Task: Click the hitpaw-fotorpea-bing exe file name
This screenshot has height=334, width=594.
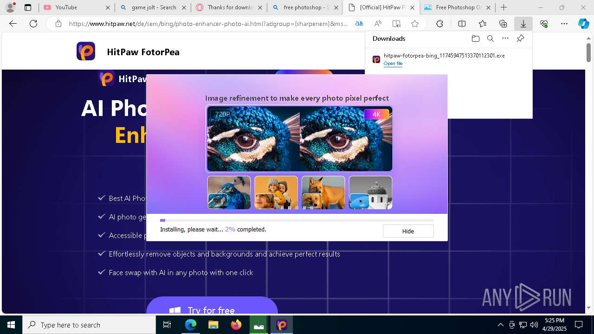Action: (x=444, y=56)
